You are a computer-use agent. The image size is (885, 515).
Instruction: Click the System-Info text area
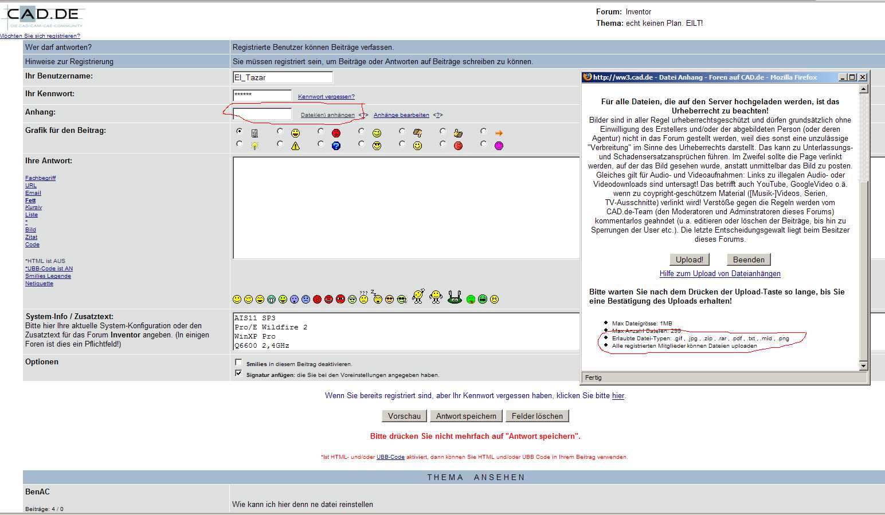(406, 332)
